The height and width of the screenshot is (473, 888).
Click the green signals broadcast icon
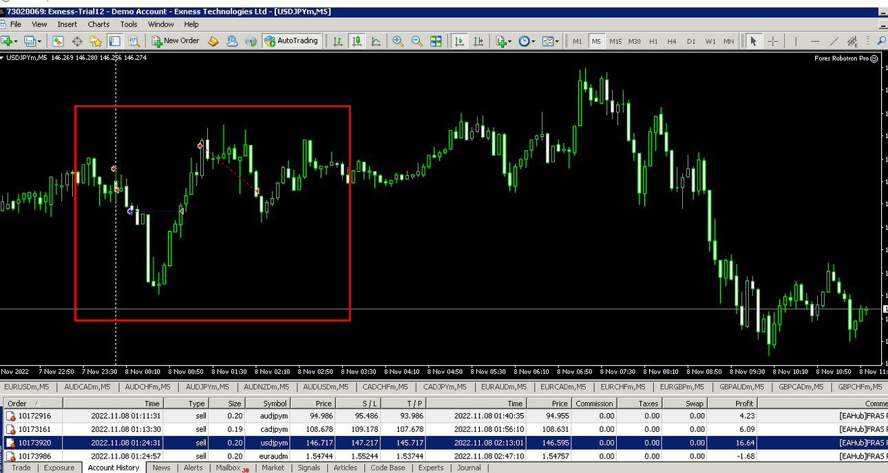pyautogui.click(x=251, y=41)
